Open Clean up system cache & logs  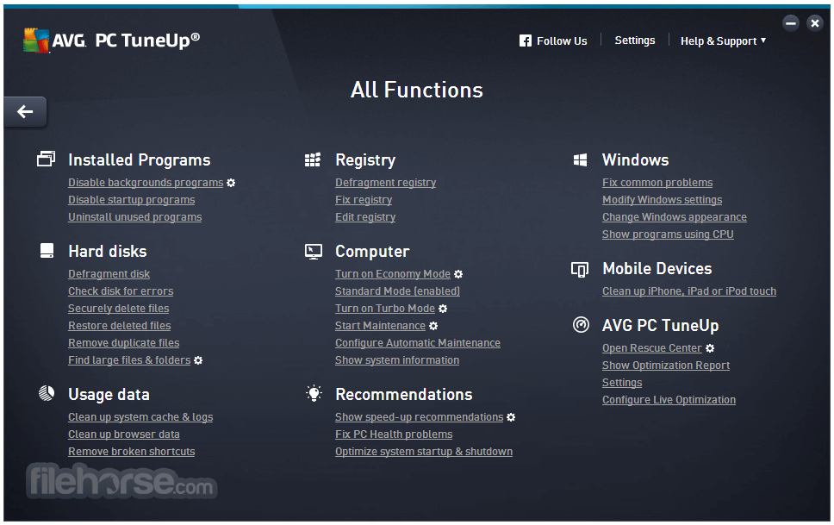140,417
